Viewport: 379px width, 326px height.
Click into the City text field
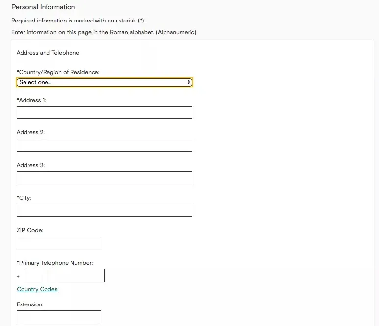[104, 210]
